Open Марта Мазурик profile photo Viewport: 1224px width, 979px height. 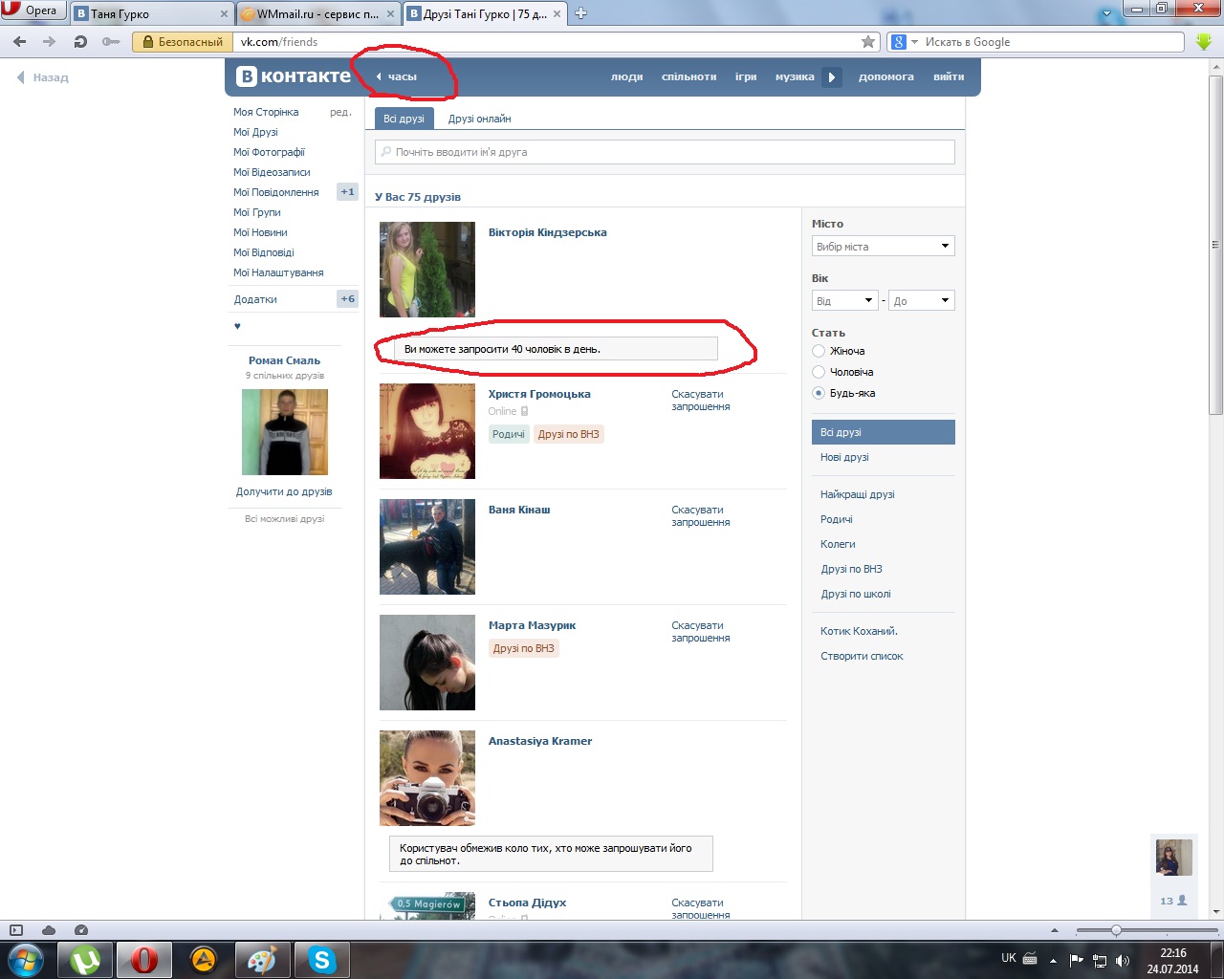427,663
